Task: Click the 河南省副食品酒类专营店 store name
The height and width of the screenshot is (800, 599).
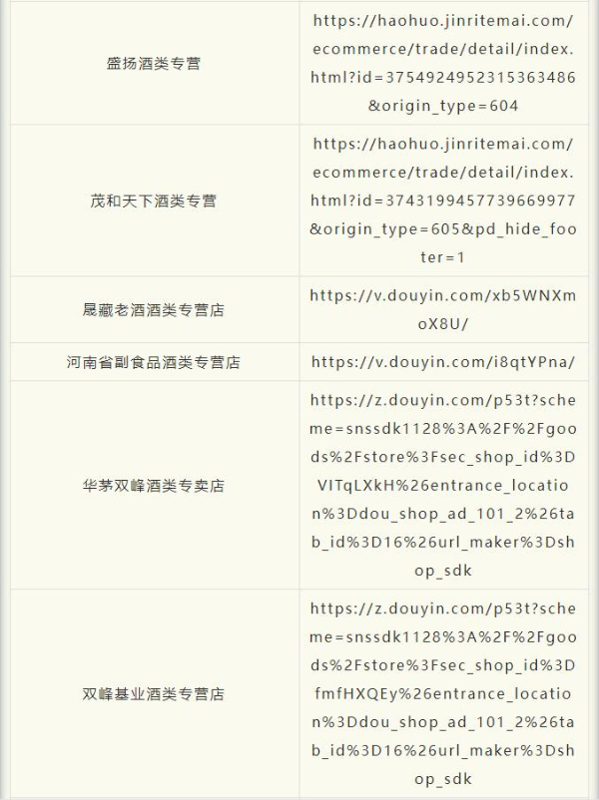Action: pyautogui.click(x=154, y=362)
